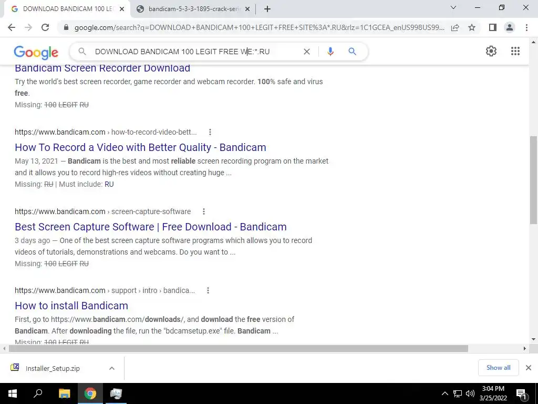538x404 pixels.
Task: Open the Chrome profile avatar
Action: [x=510, y=27]
